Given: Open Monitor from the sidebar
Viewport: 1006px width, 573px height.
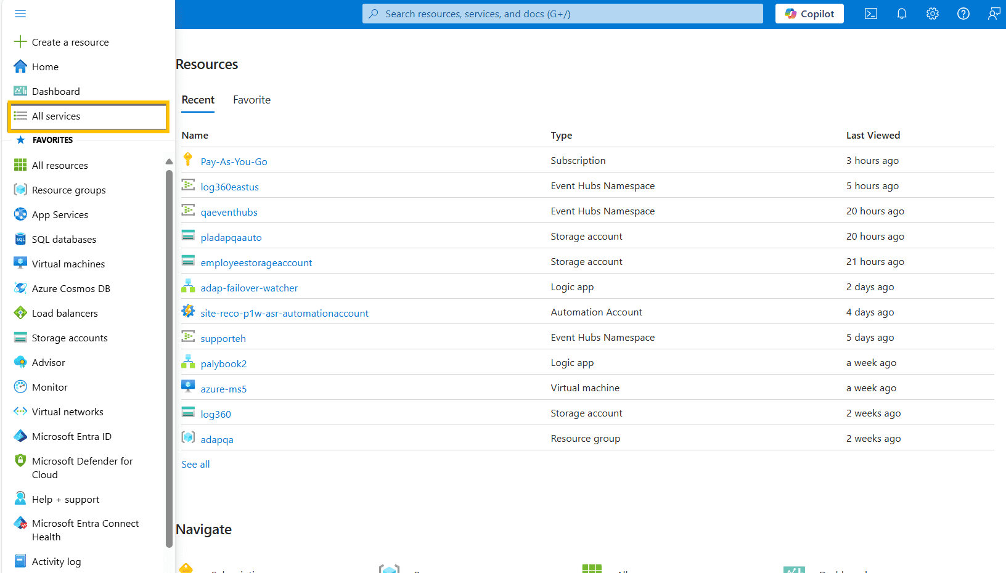Looking at the screenshot, I should pos(49,387).
